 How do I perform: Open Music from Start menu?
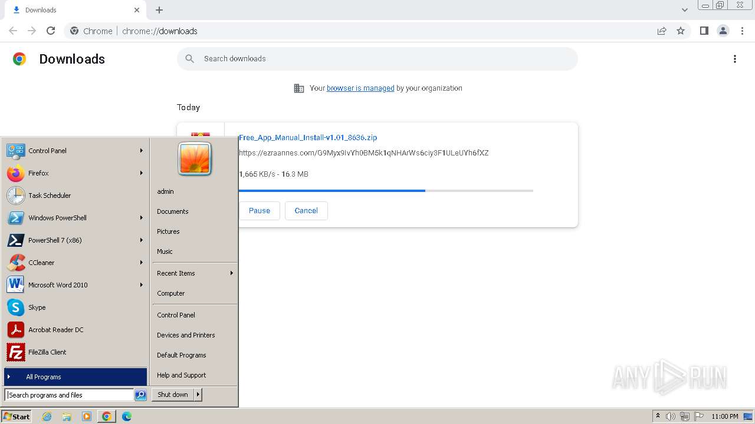point(165,251)
